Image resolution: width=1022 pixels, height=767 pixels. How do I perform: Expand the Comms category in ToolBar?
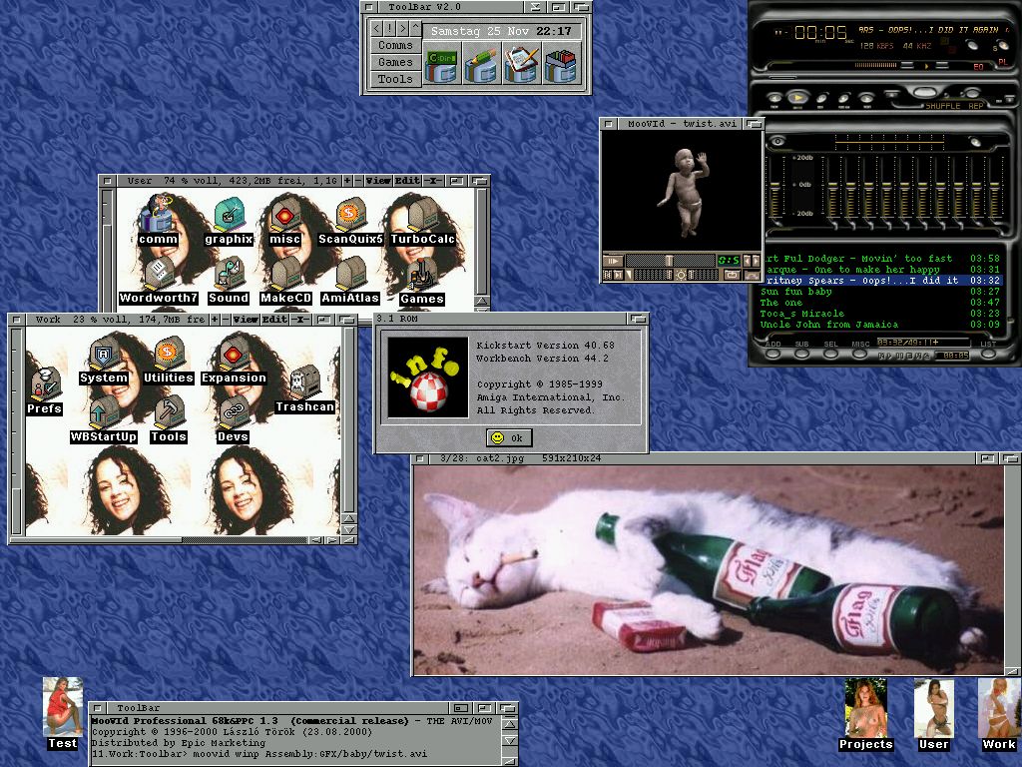tap(394, 45)
